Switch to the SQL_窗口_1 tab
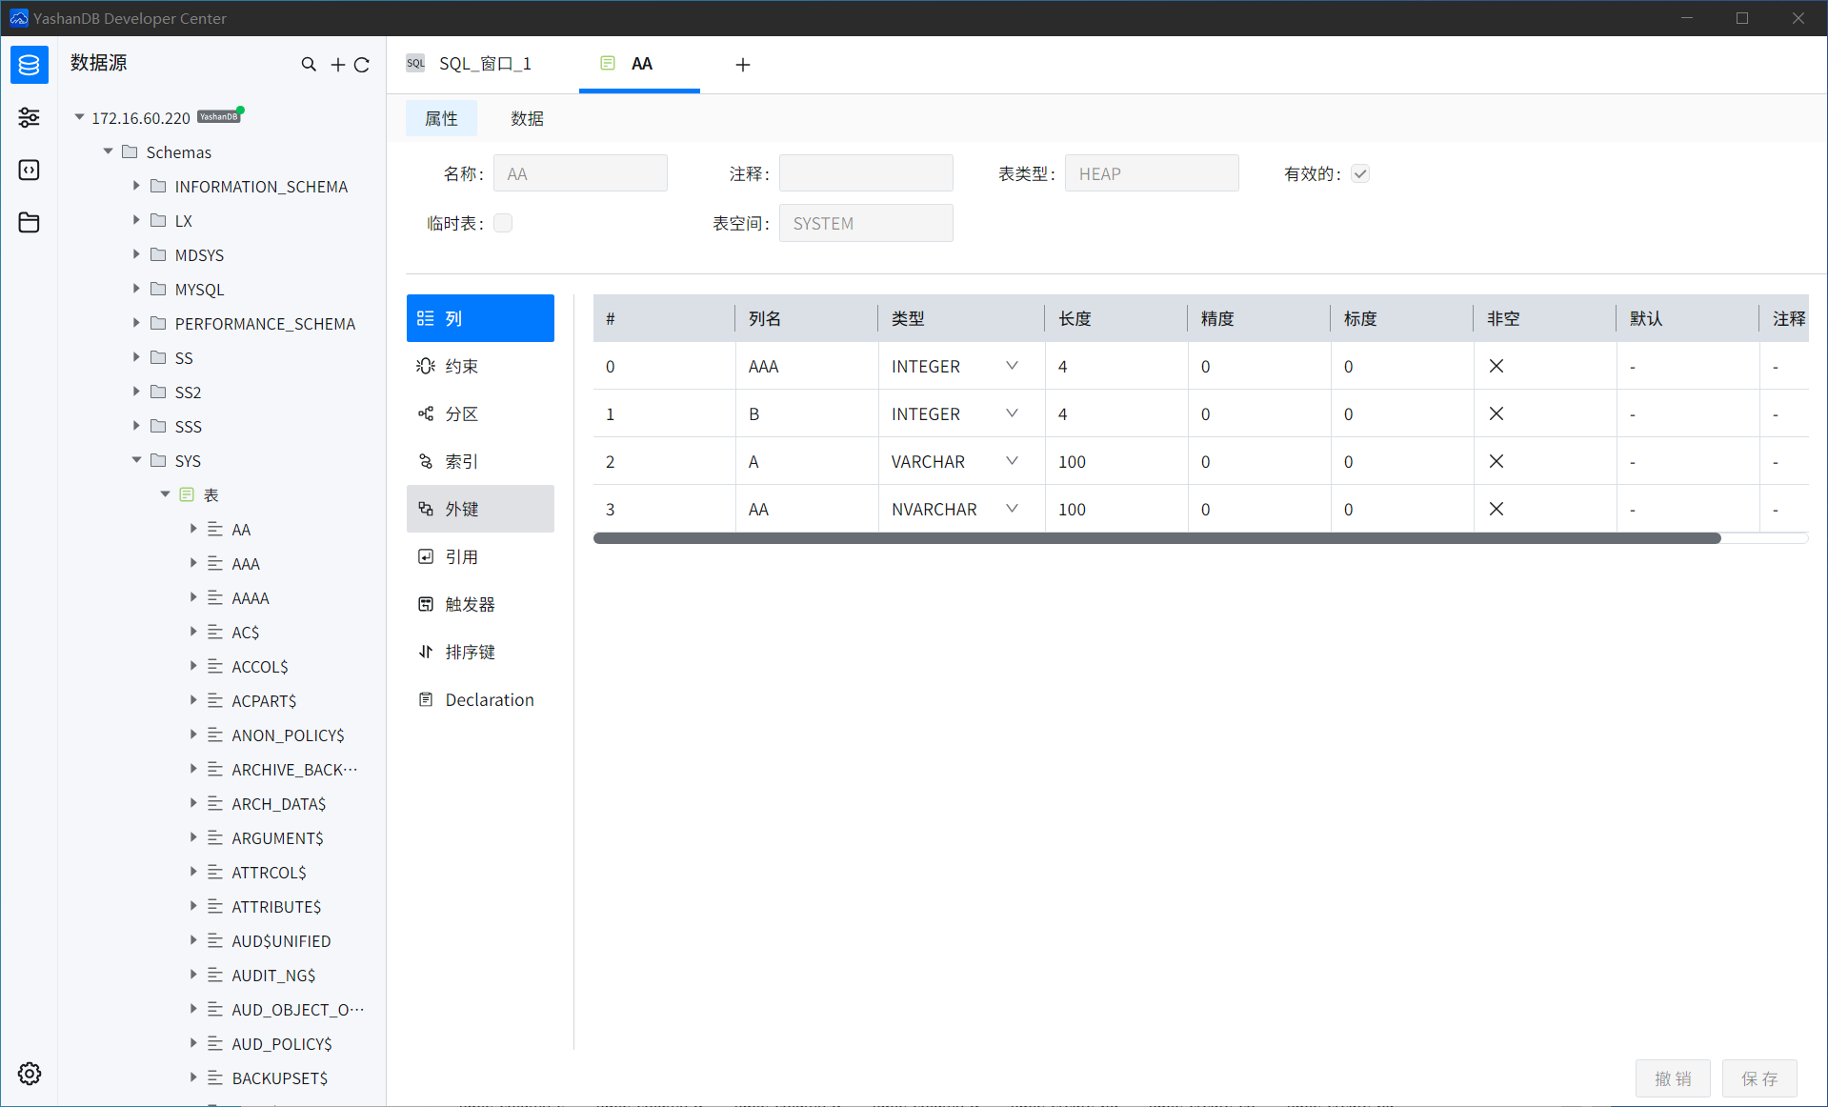Viewport: 1828px width, 1107px height. 484,64
